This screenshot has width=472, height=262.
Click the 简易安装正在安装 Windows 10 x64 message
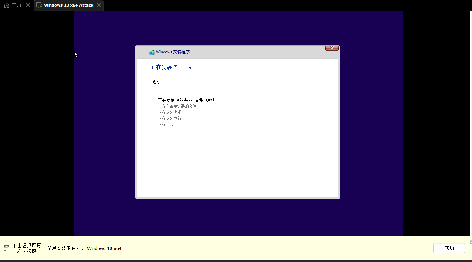click(85, 248)
